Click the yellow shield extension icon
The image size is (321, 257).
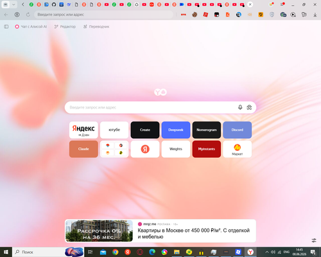pyautogui.click(x=261, y=15)
